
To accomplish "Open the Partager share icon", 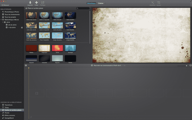I will click(x=43, y=3).
